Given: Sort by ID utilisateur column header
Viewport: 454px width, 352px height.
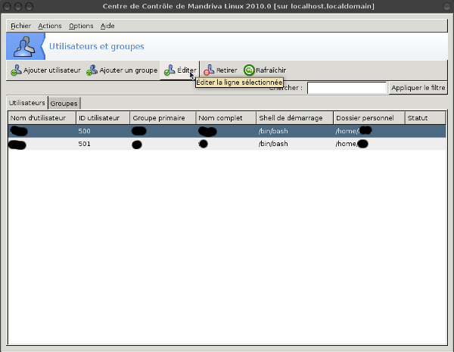Looking at the screenshot, I should pos(101,118).
